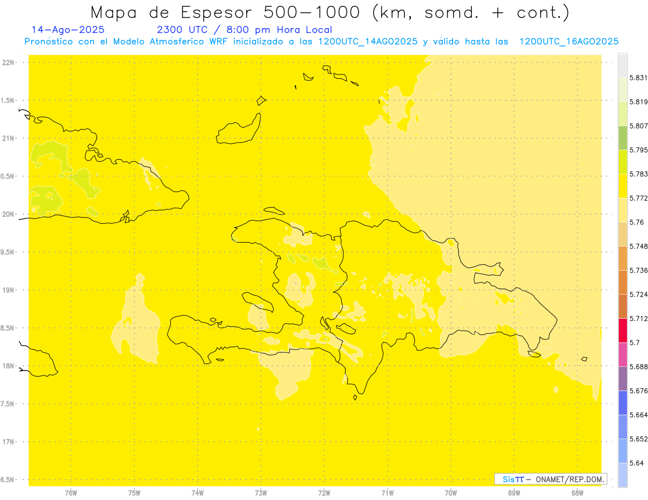This screenshot has height=500, width=648.
Task: Click legend value '5.688'
Action: [x=638, y=367]
